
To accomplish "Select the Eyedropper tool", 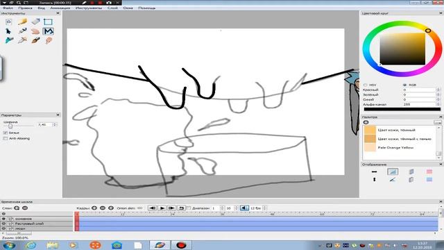I will tap(22, 40).
